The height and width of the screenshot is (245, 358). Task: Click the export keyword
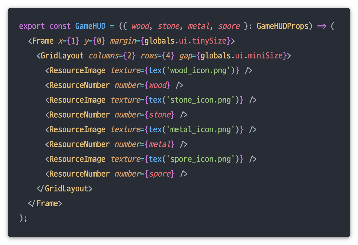32,26
